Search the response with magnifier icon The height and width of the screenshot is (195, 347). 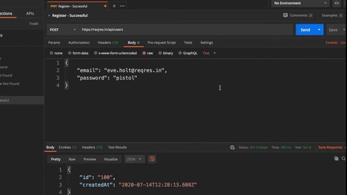pos(343,159)
